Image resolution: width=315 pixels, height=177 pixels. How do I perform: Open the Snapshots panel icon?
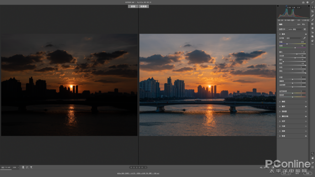pos(313,36)
